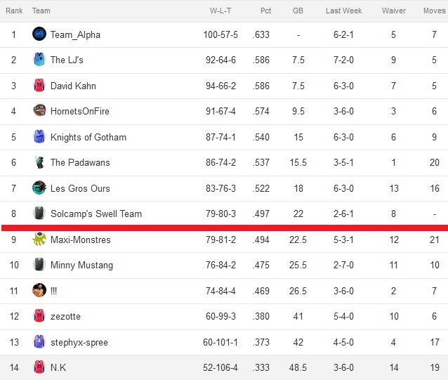Click the Team_Alpha team logo icon

[39, 34]
